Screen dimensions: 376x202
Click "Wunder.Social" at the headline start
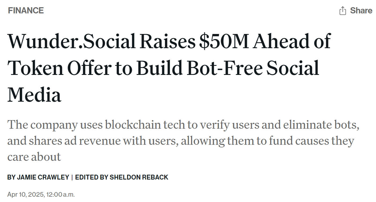click(x=72, y=41)
